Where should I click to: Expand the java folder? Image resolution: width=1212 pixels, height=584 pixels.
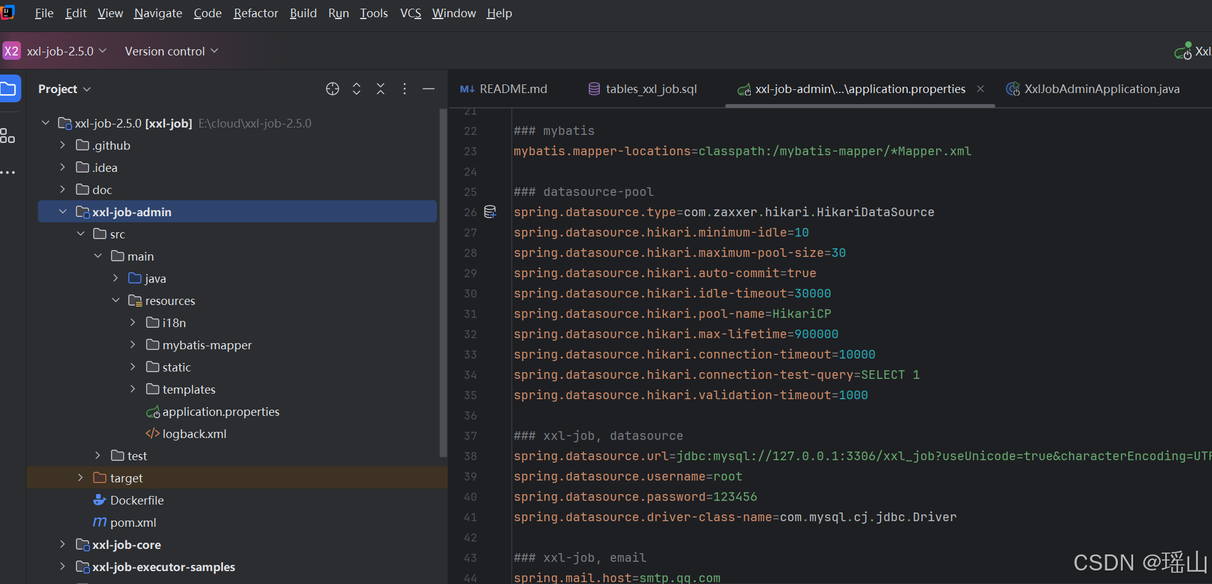coord(116,278)
